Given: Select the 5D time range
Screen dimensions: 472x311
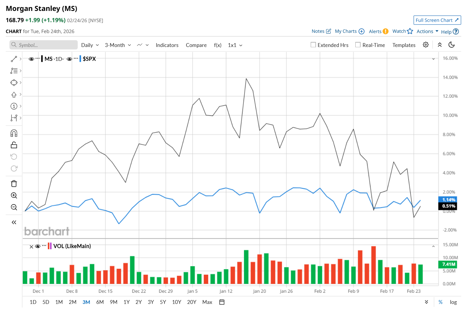Looking at the screenshot, I should pos(46,302).
